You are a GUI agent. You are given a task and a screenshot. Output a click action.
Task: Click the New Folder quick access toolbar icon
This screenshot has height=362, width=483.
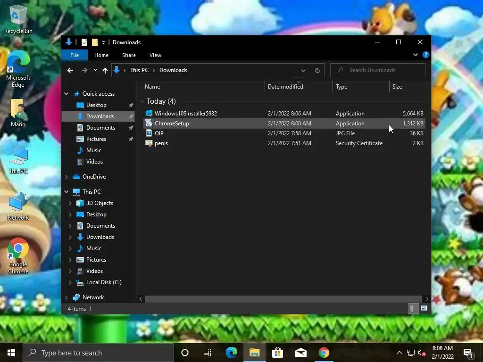95,42
